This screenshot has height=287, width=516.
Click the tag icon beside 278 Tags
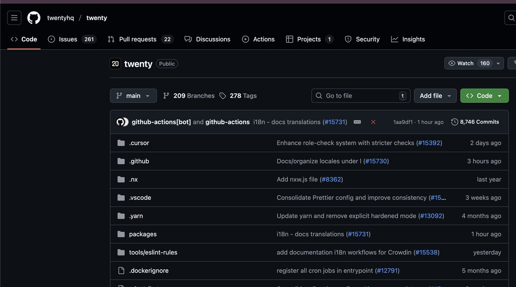click(223, 96)
